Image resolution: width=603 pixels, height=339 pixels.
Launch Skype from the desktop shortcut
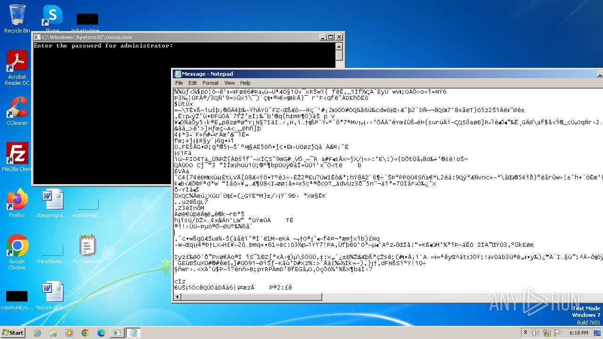click(x=52, y=19)
